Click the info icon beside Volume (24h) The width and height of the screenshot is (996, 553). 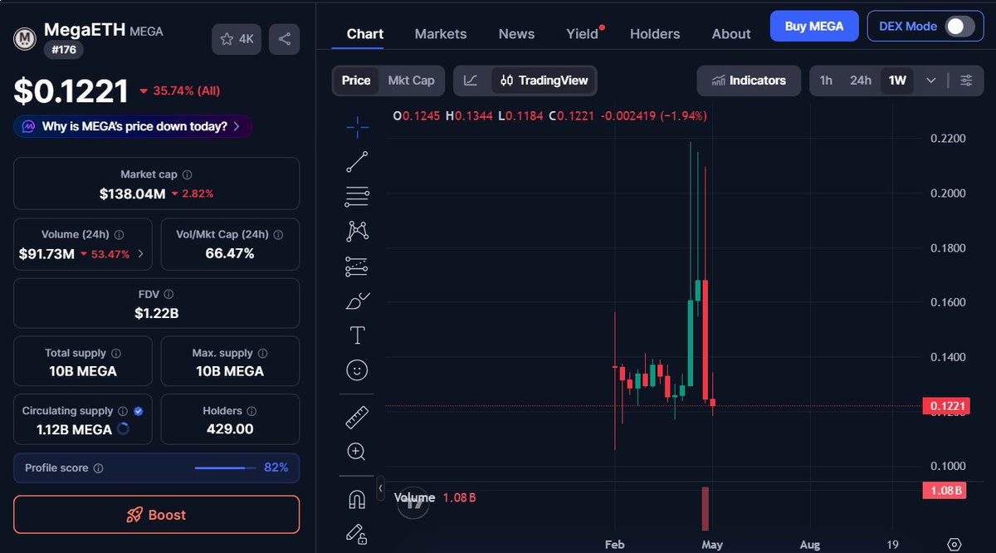(x=119, y=235)
